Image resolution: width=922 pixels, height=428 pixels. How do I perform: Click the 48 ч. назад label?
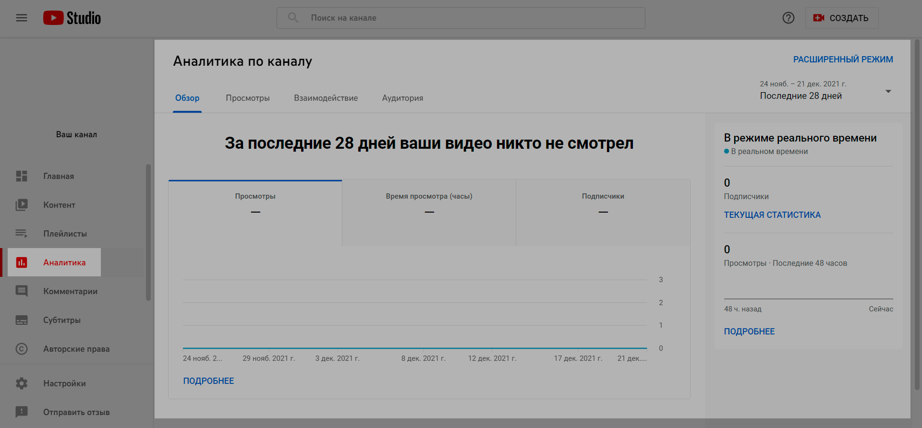coord(743,309)
